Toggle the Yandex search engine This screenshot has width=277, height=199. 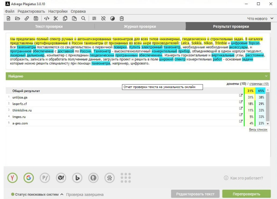point(13,178)
